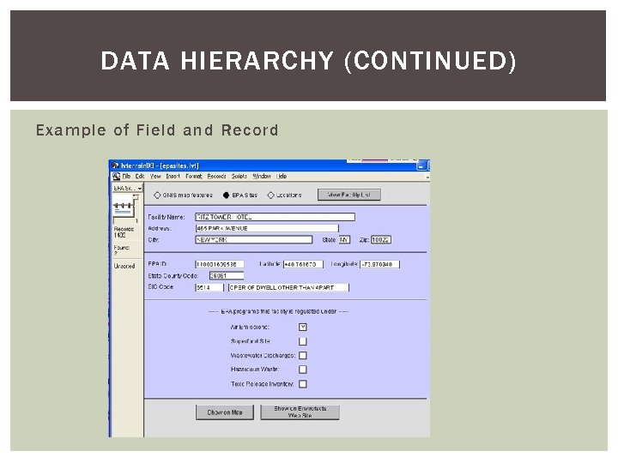Toggle Superfund Site checkbox
618x463 pixels.
point(303,341)
